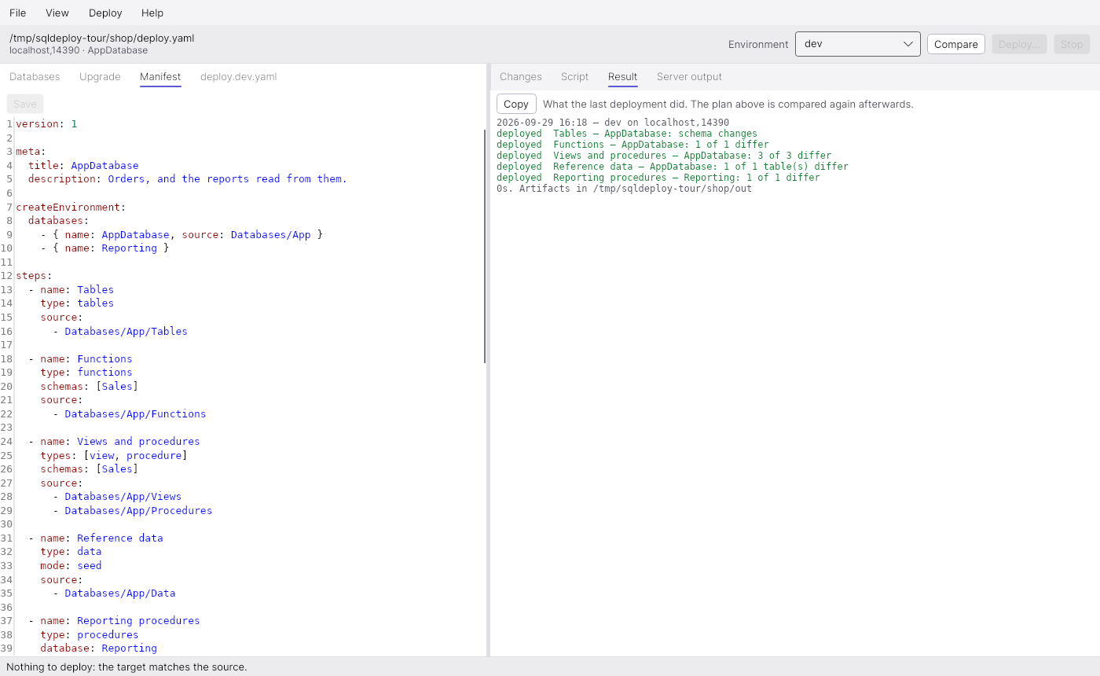The height and width of the screenshot is (676, 1100).
Task: Click the 'deployed Tables — AppDatabase' result line
Action: [x=627, y=134]
